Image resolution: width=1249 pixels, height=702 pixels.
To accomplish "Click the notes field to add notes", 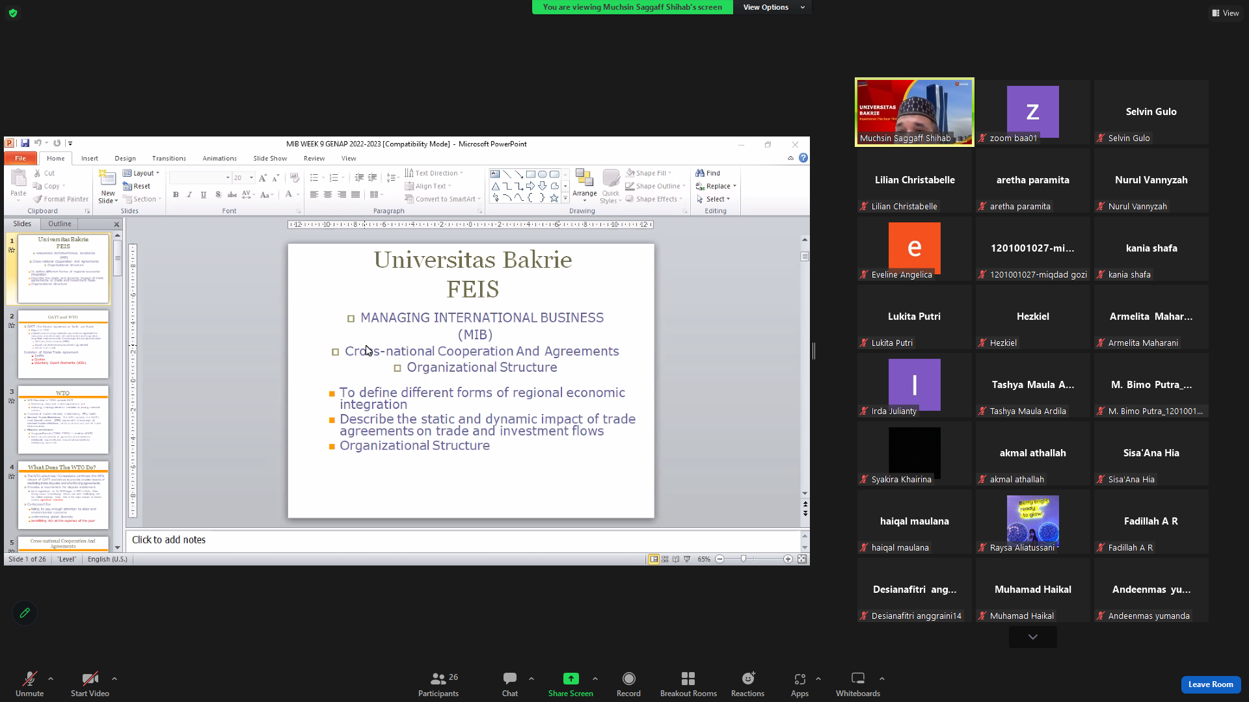I will (x=463, y=540).
